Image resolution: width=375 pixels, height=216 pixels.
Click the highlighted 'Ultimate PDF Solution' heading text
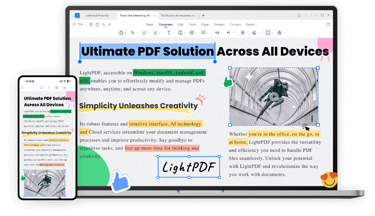click(x=148, y=51)
